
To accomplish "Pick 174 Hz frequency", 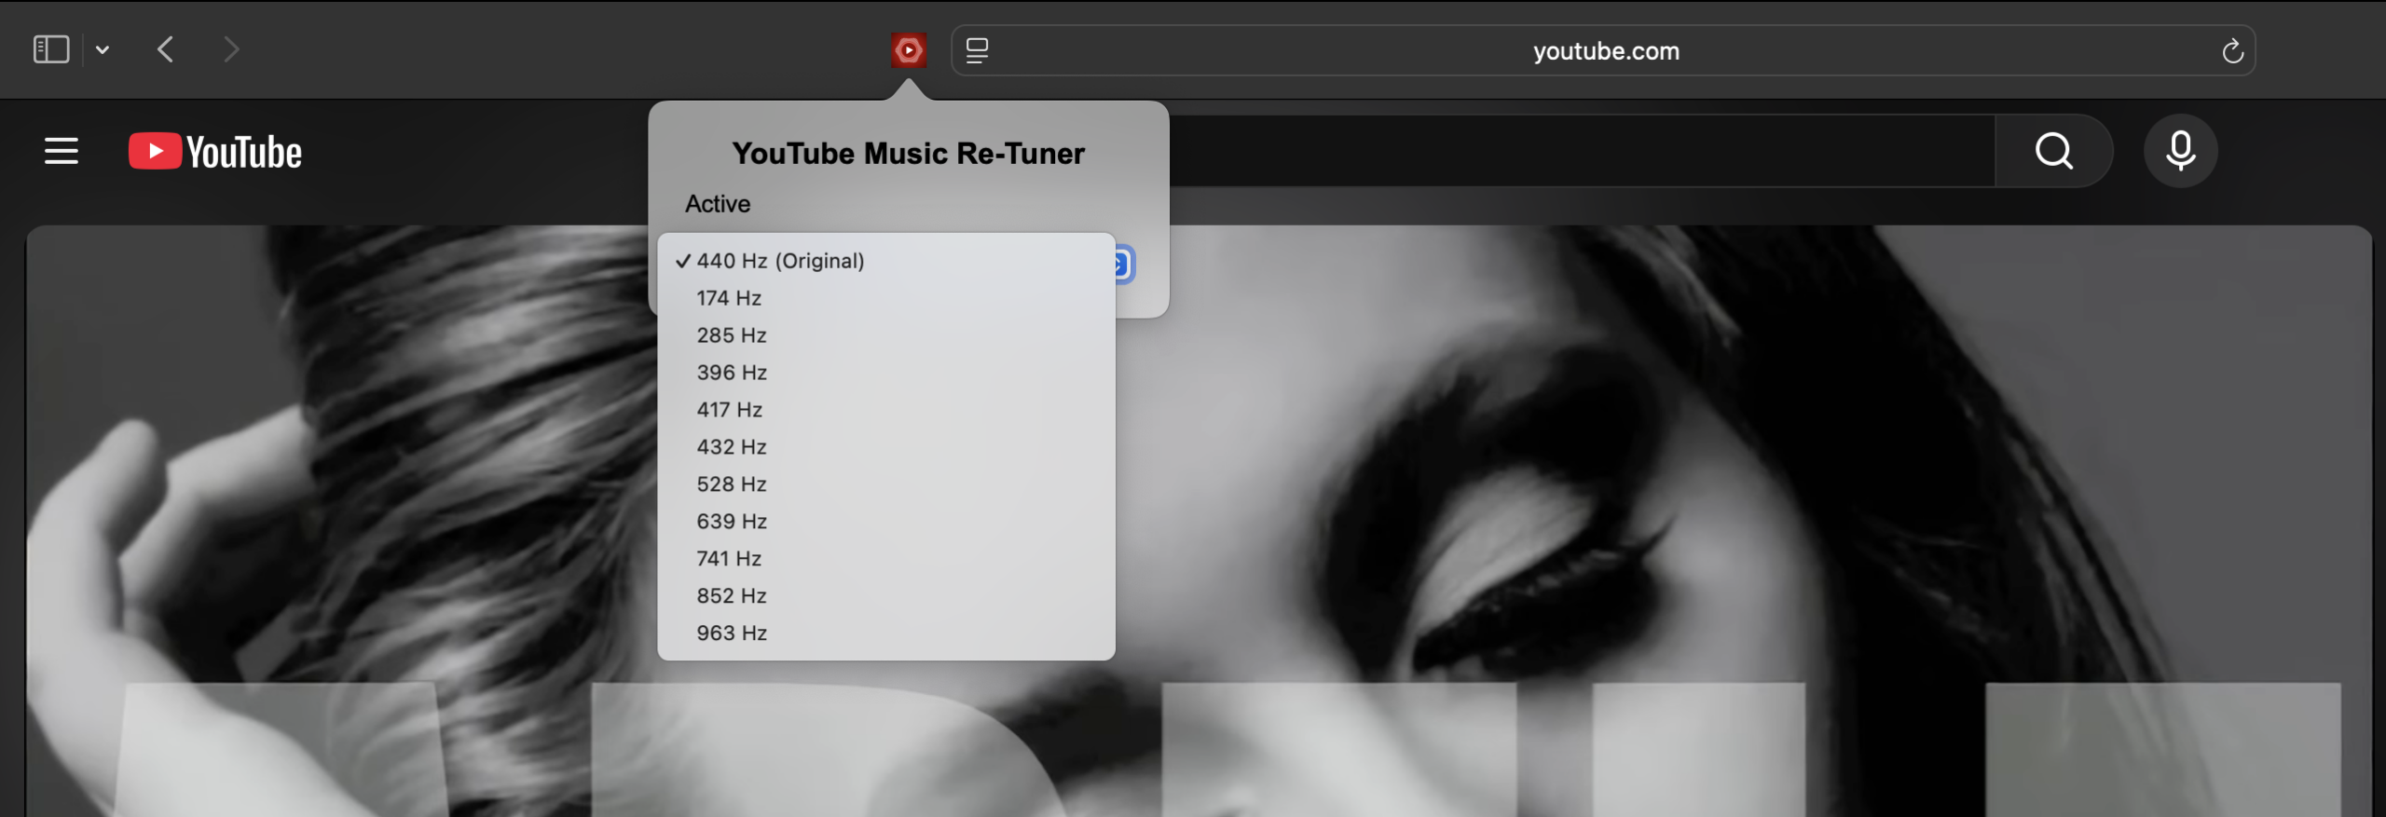I will coord(729,298).
